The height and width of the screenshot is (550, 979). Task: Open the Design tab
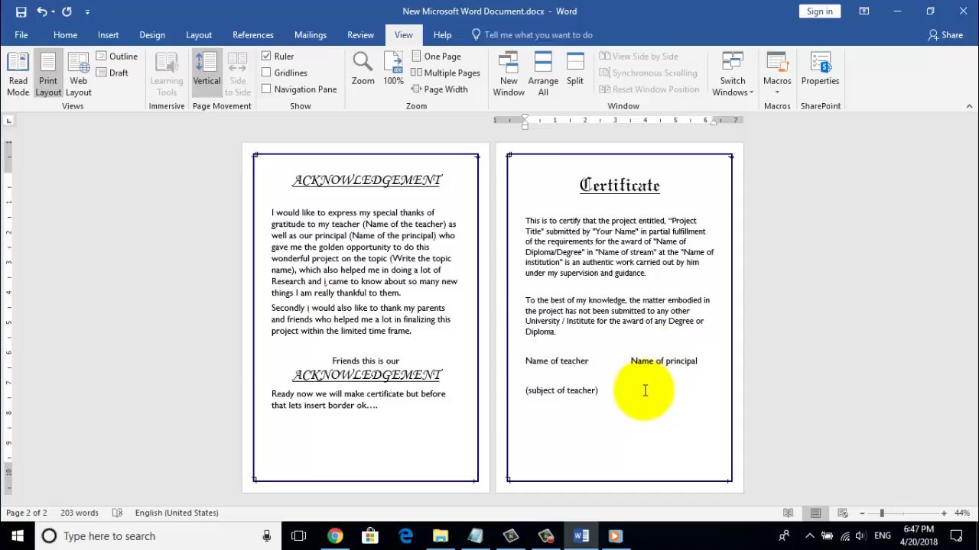152,35
